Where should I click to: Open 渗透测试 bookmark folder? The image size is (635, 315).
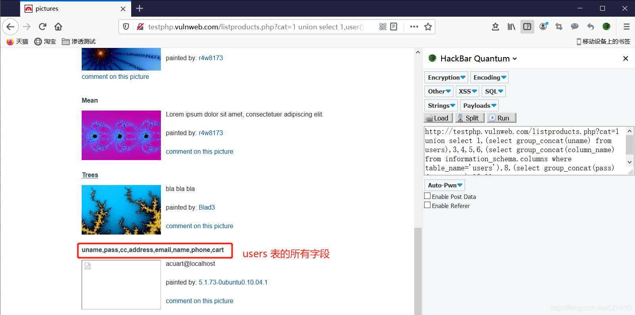pyautogui.click(x=79, y=42)
